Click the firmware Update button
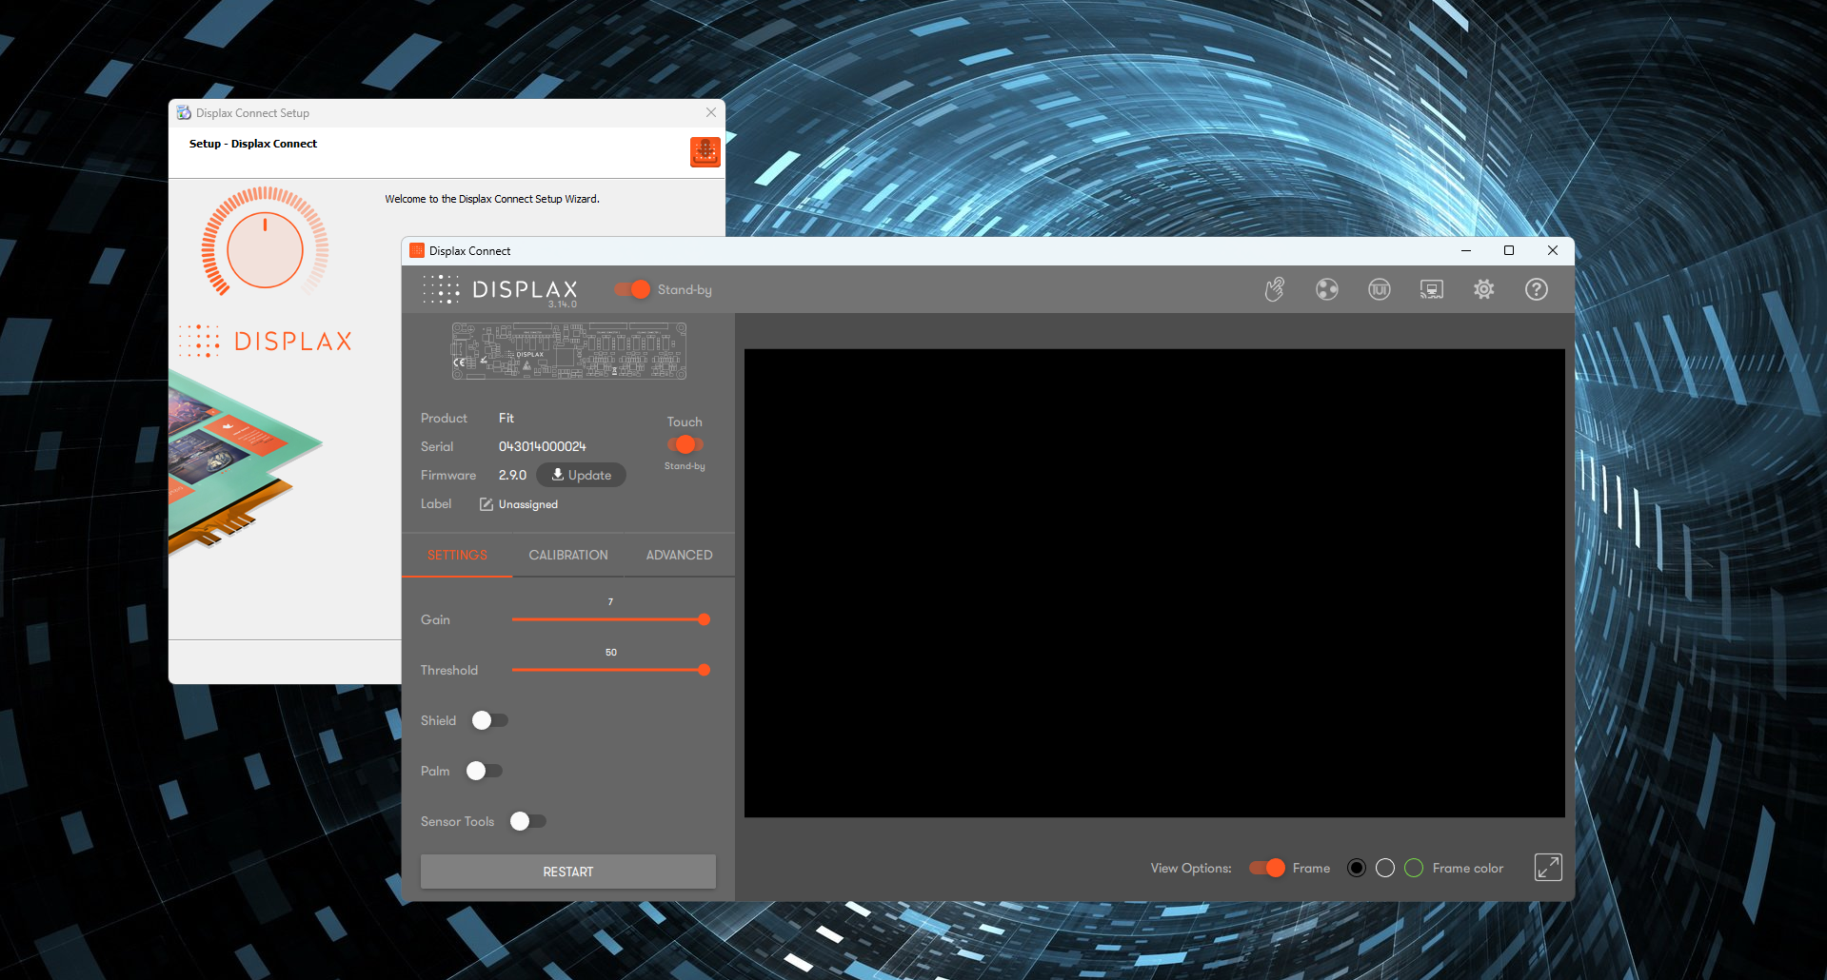The height and width of the screenshot is (980, 1827). pyautogui.click(x=581, y=475)
